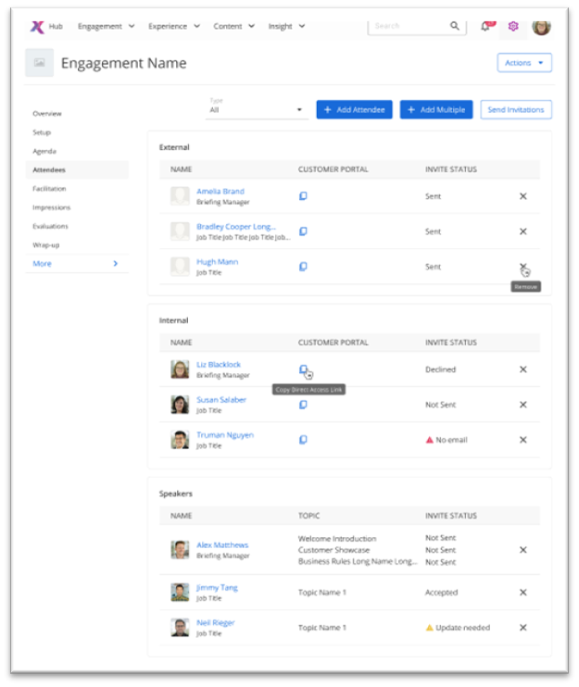Click the user profile avatar
The width and height of the screenshot is (579, 687).
pyautogui.click(x=541, y=26)
